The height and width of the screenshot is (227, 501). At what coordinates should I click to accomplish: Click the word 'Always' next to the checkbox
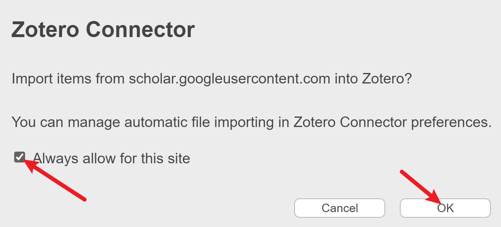click(56, 158)
